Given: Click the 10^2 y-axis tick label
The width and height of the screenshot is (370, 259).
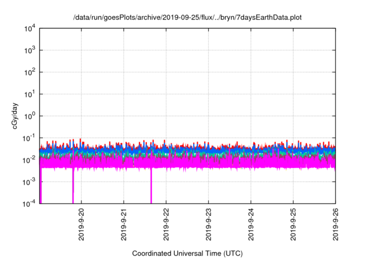Looking at the screenshot, I should (29, 72).
